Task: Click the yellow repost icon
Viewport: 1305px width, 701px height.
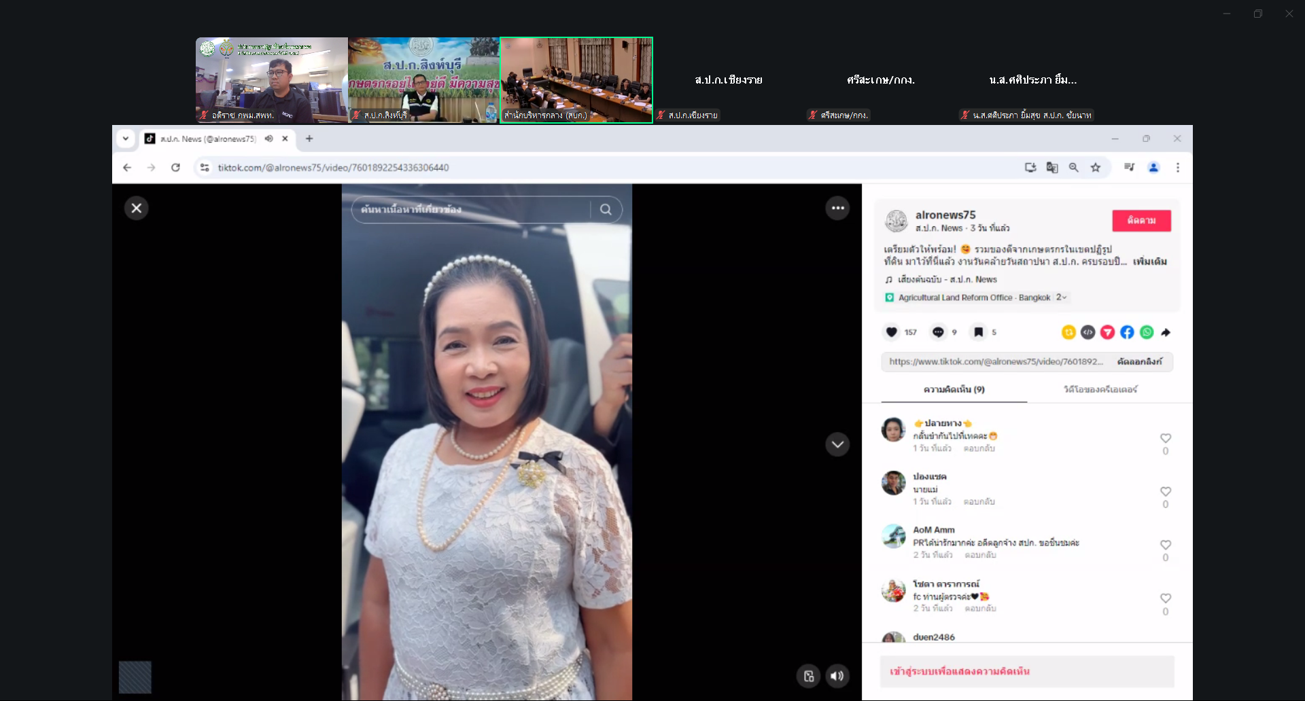Action: [1068, 332]
